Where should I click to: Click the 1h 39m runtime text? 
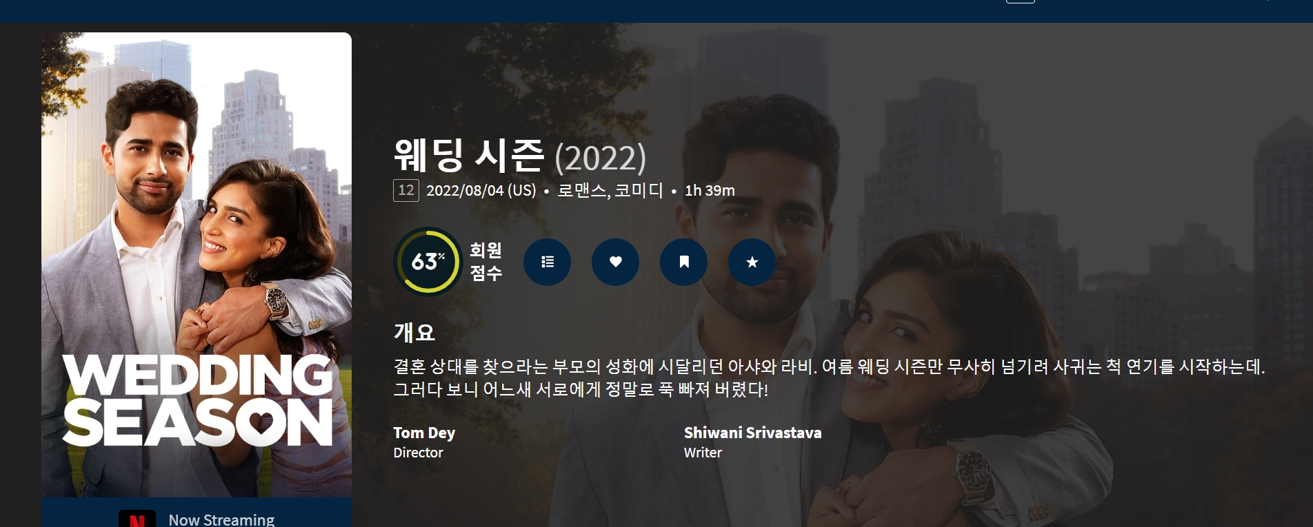[710, 190]
